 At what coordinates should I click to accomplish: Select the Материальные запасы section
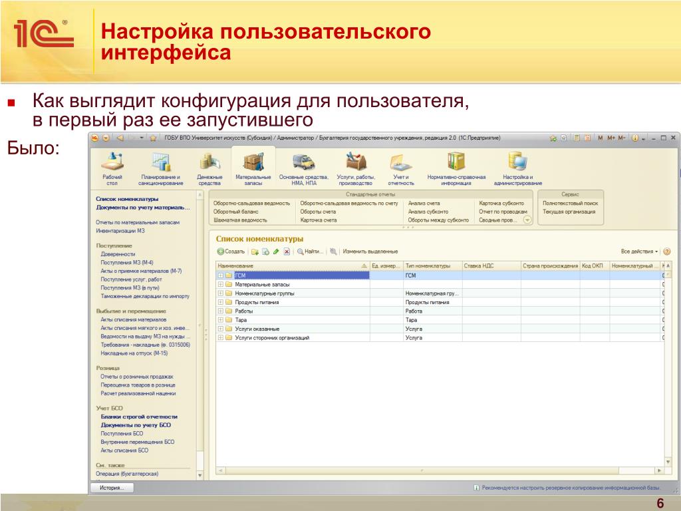click(253, 169)
